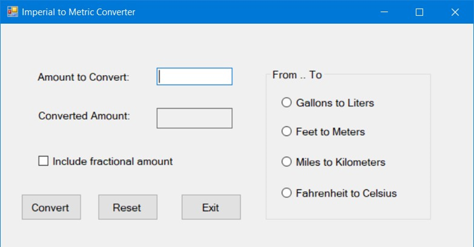Click the window title text in the title bar

[79, 12]
